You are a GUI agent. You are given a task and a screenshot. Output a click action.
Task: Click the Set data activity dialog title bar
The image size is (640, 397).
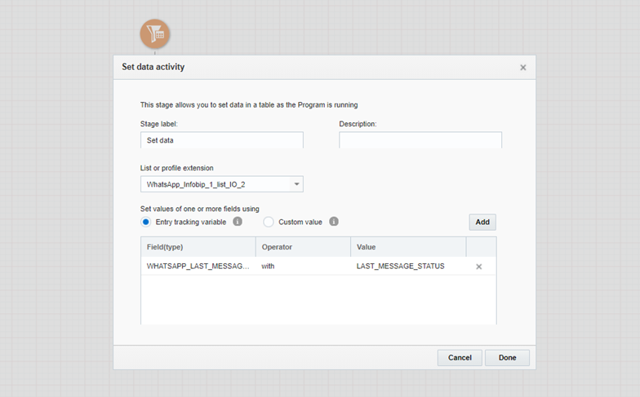[310, 68]
